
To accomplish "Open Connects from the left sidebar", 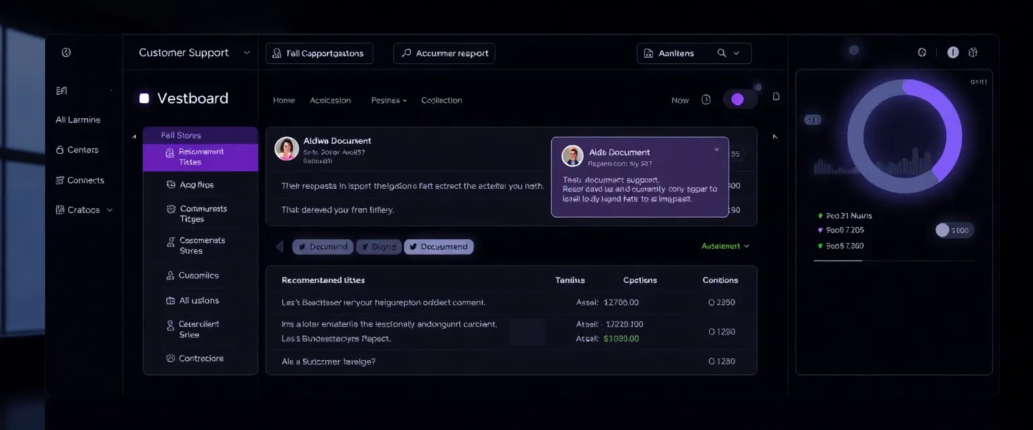I will coord(79,180).
